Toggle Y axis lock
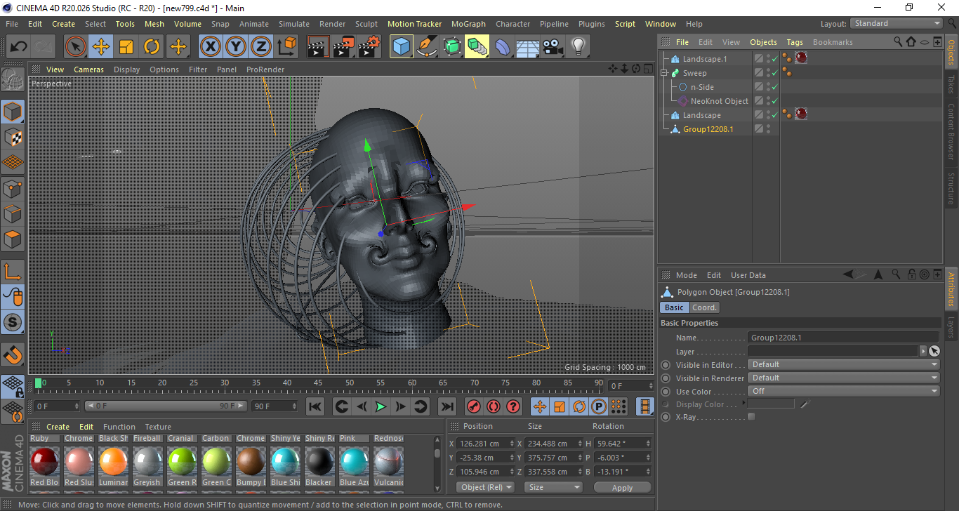The width and height of the screenshot is (959, 511). (236, 47)
